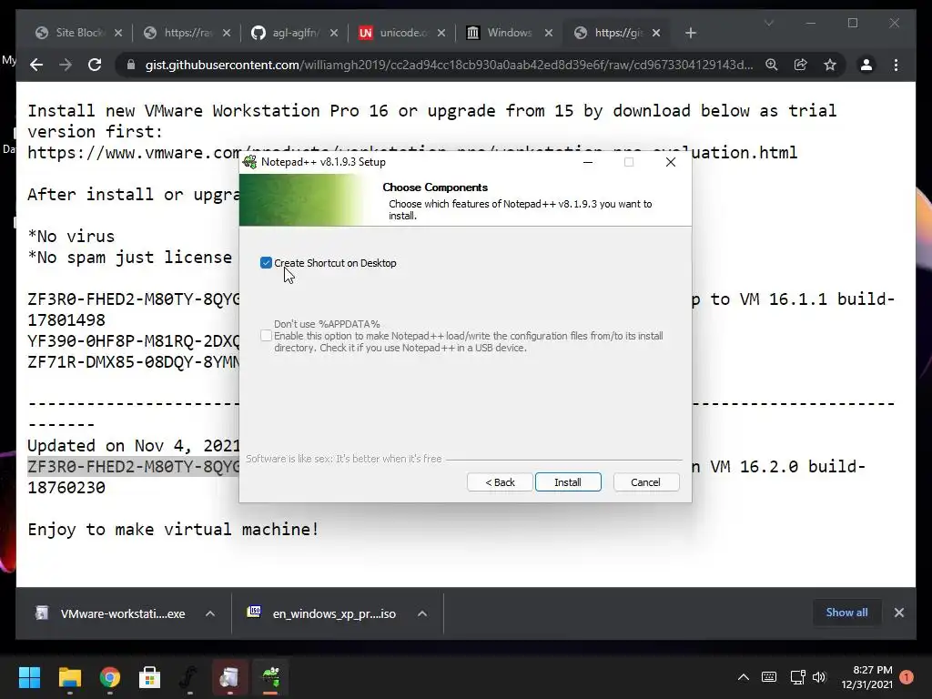
Task: Open the zoom magnifier icon in address bar
Action: click(x=772, y=65)
